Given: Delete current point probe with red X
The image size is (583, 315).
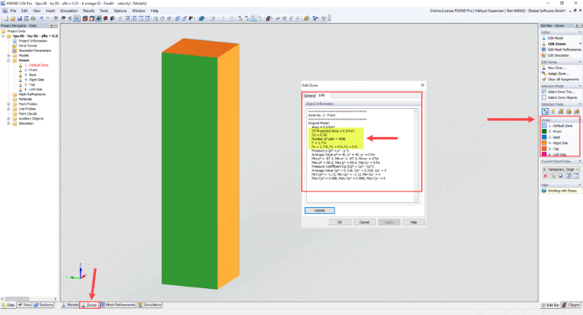Looking at the screenshot, I should (x=545, y=176).
